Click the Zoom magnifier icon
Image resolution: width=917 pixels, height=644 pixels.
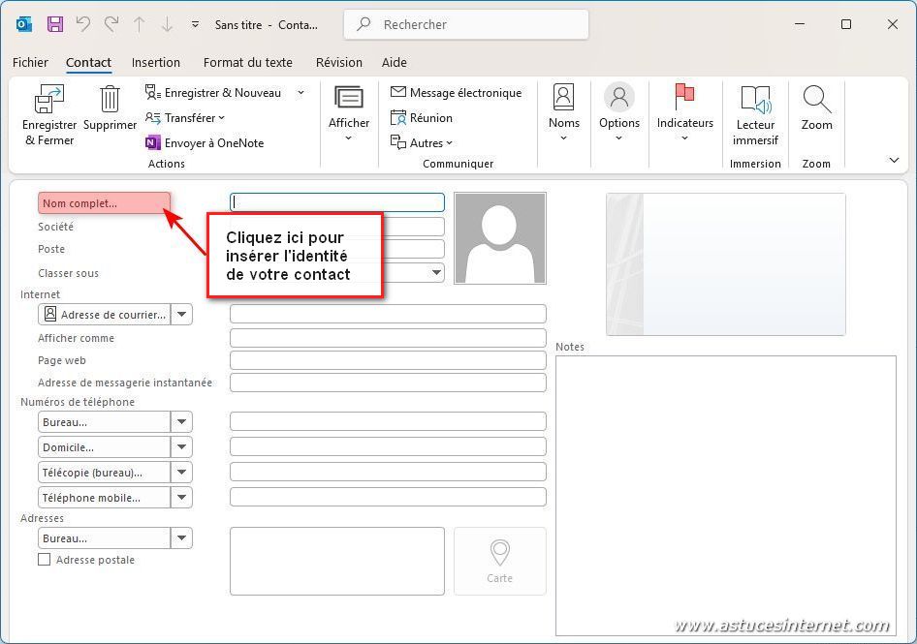point(816,100)
